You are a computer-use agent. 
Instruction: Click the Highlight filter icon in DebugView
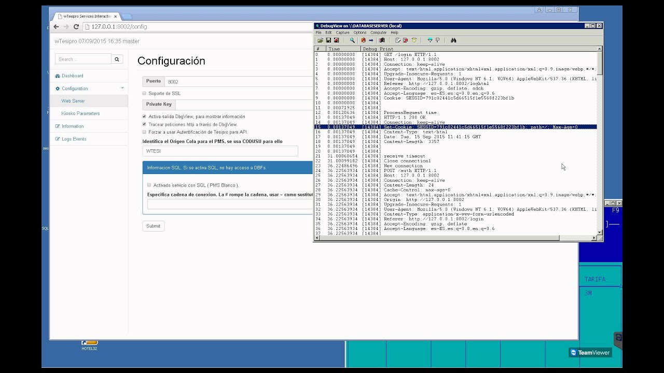point(438,40)
